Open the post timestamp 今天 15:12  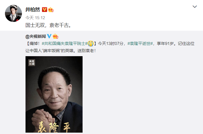pos(35,18)
